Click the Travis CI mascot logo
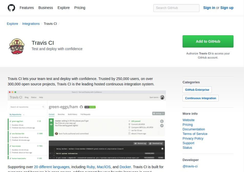Screen dimensions: 244x172 click(17, 46)
